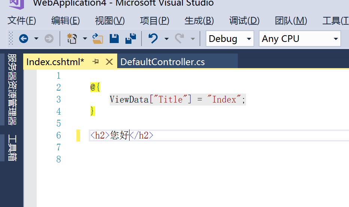Viewport: 349px width, 207px height.
Task: Expand the New Project dropdown arrow
Action: tap(85, 39)
